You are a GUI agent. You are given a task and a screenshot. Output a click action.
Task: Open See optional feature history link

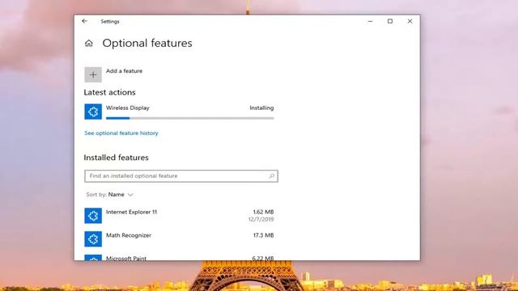121,133
